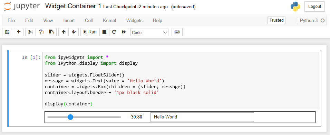The height and width of the screenshot is (135, 330).
Task: Insert a cell below with the plus icon
Action: (x=19, y=32)
